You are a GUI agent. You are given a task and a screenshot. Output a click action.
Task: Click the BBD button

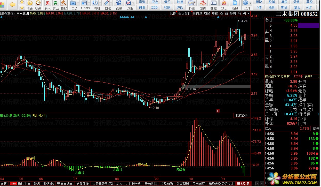155,8
